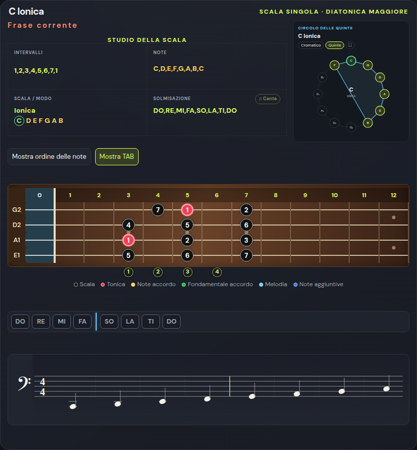Screen dimensions: 417x450
Task: Click the tonic 1 on the G2 string
Action: [x=187, y=210]
